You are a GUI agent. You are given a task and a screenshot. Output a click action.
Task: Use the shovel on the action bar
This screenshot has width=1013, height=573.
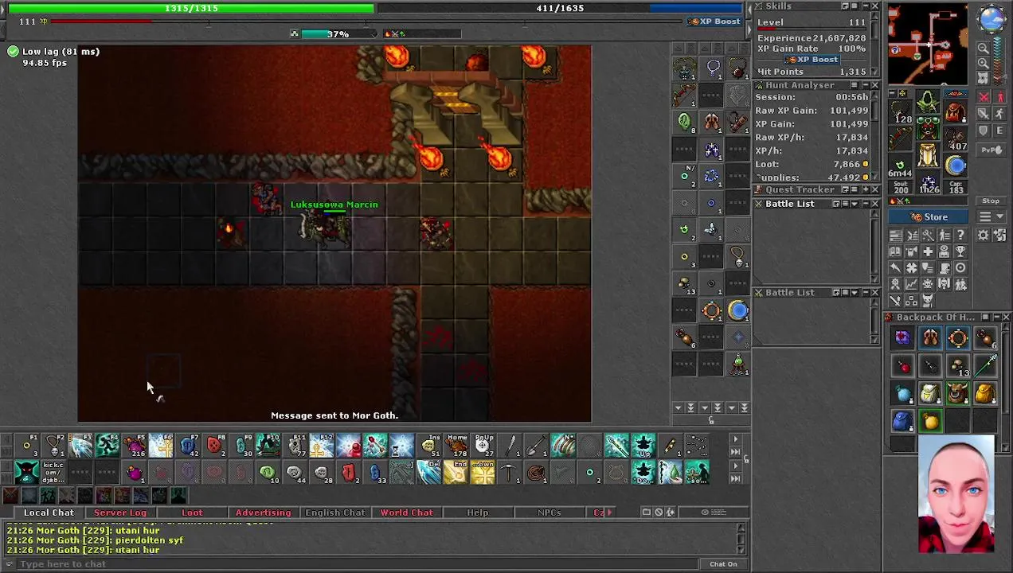[x=537, y=446]
